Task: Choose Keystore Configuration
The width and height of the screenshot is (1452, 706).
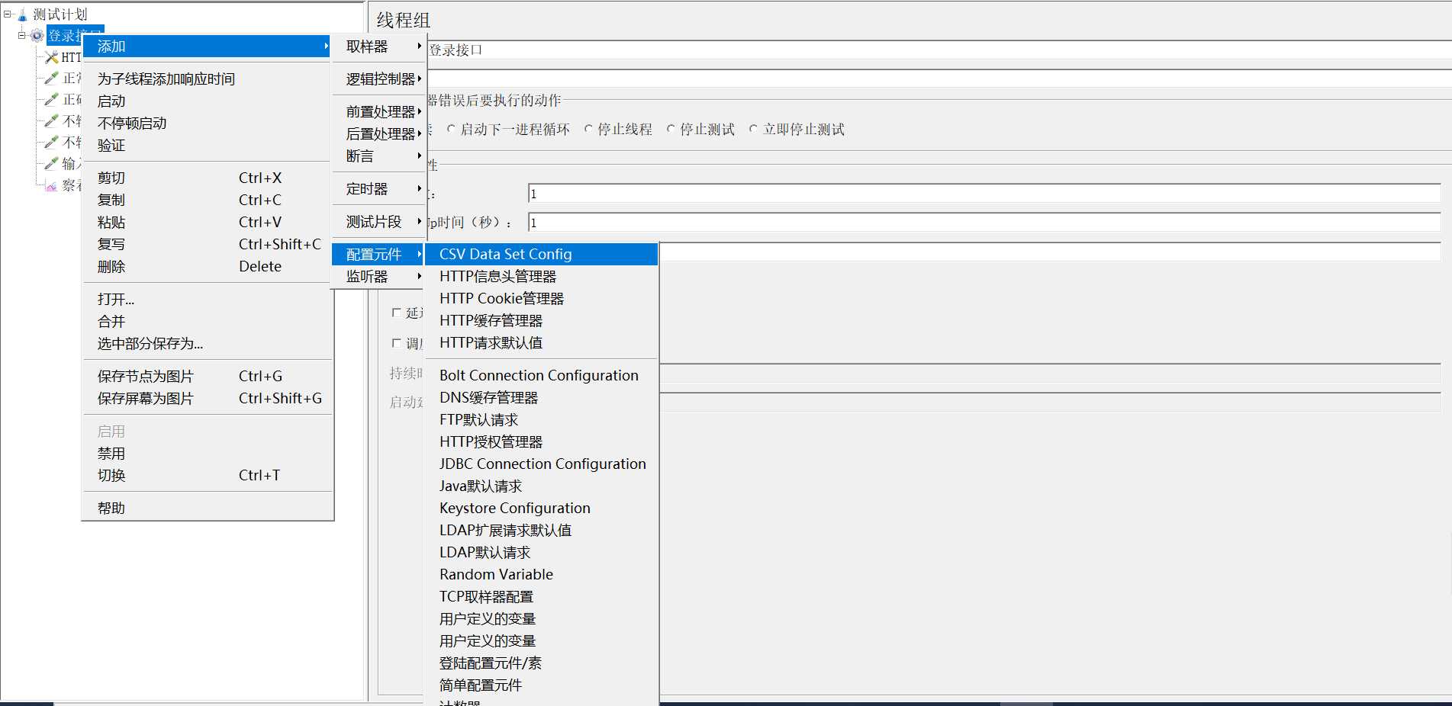Action: pos(541,508)
